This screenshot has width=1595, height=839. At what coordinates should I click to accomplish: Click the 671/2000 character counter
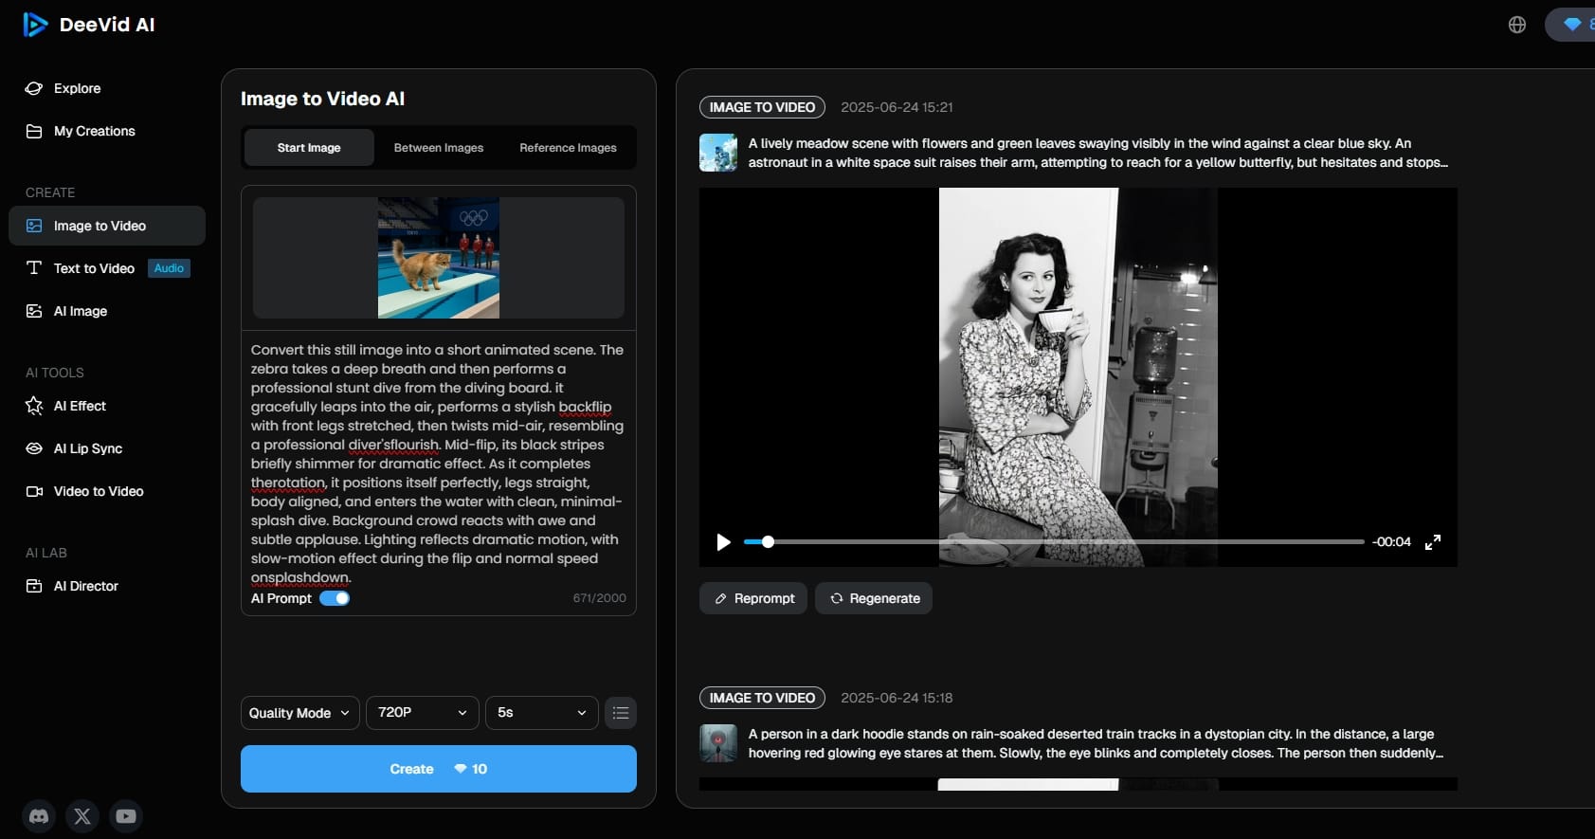[x=599, y=598]
